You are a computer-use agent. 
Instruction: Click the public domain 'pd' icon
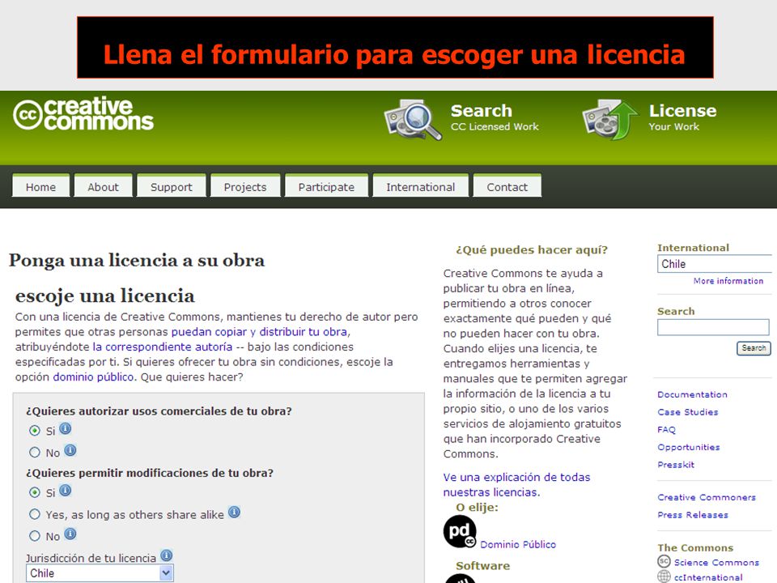pos(460,531)
